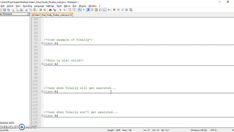Image resolution: width=234 pixels, height=132 pixels.
Task: Restore the Notepad++ window size
Action: click(227, 2)
